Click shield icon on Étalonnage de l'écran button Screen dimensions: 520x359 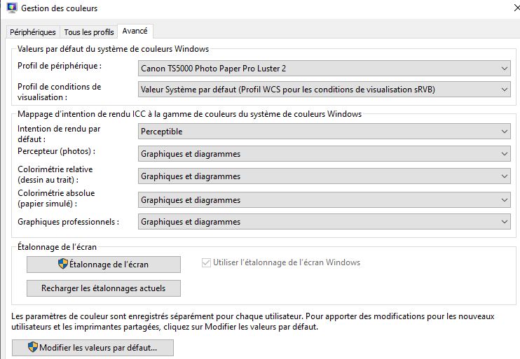point(63,265)
